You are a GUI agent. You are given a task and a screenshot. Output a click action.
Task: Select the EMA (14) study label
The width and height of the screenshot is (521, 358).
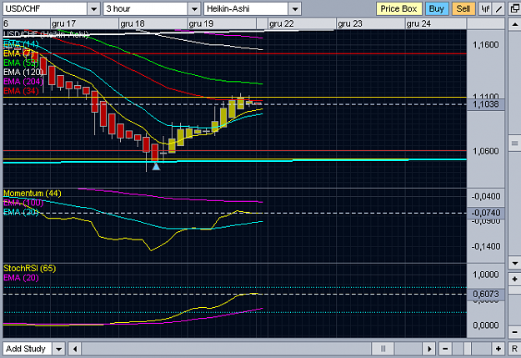21,44
